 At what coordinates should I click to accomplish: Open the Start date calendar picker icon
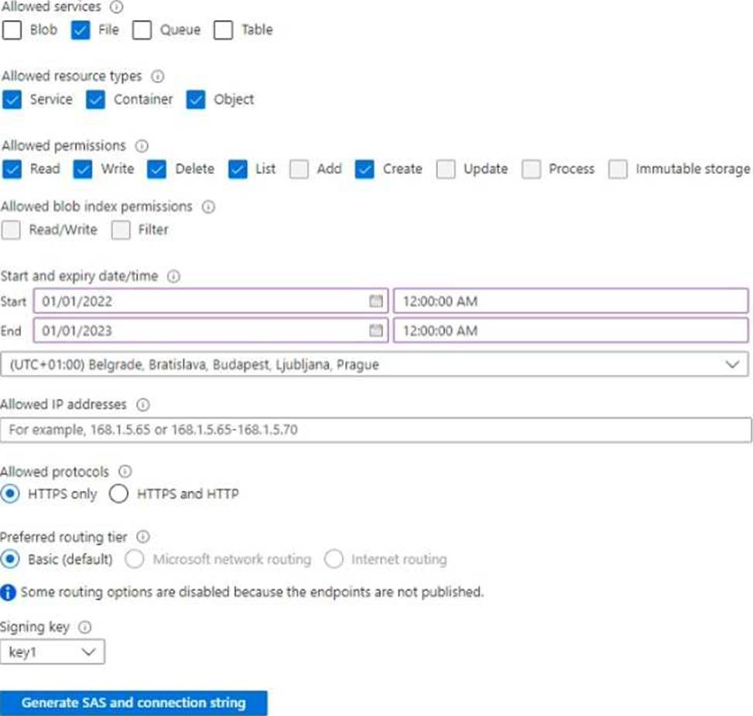tap(376, 302)
